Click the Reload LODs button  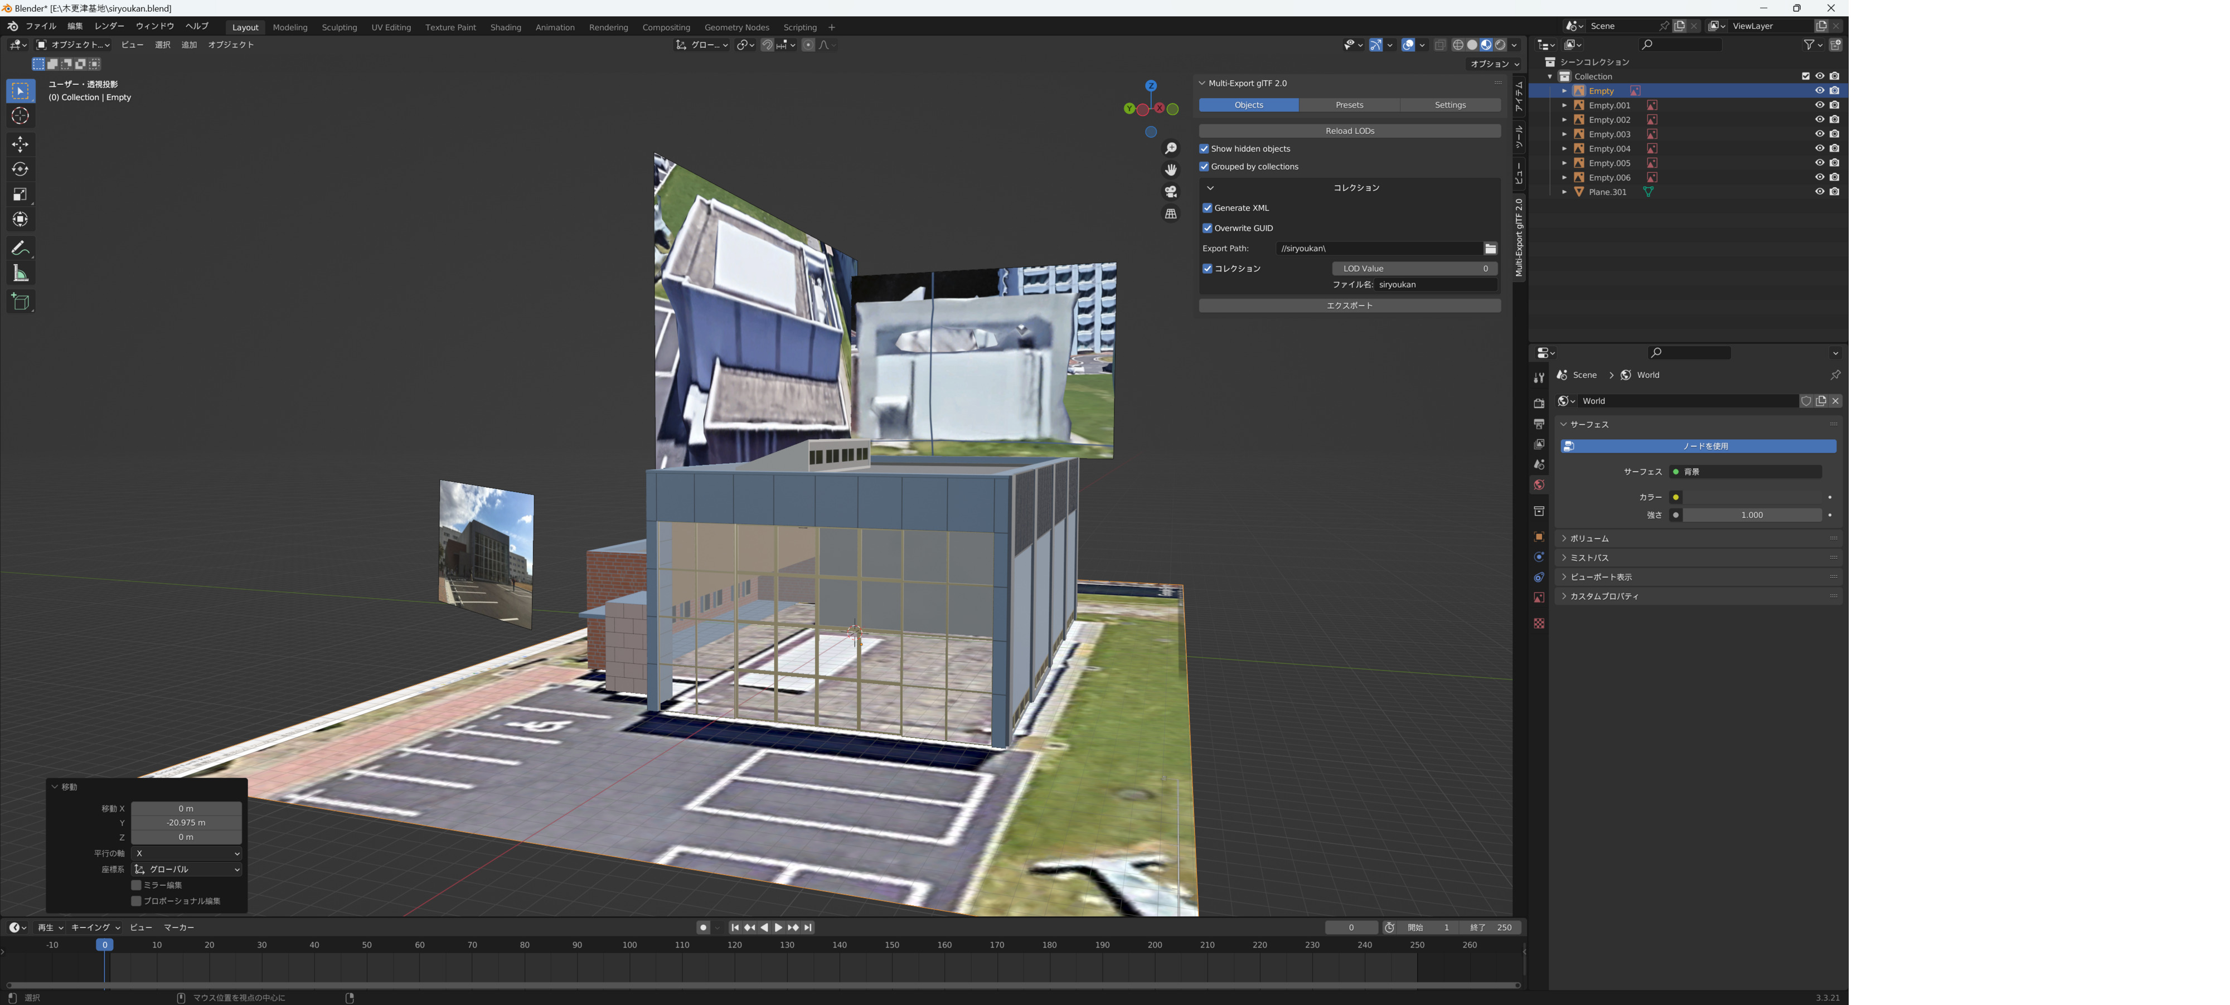click(x=1350, y=130)
